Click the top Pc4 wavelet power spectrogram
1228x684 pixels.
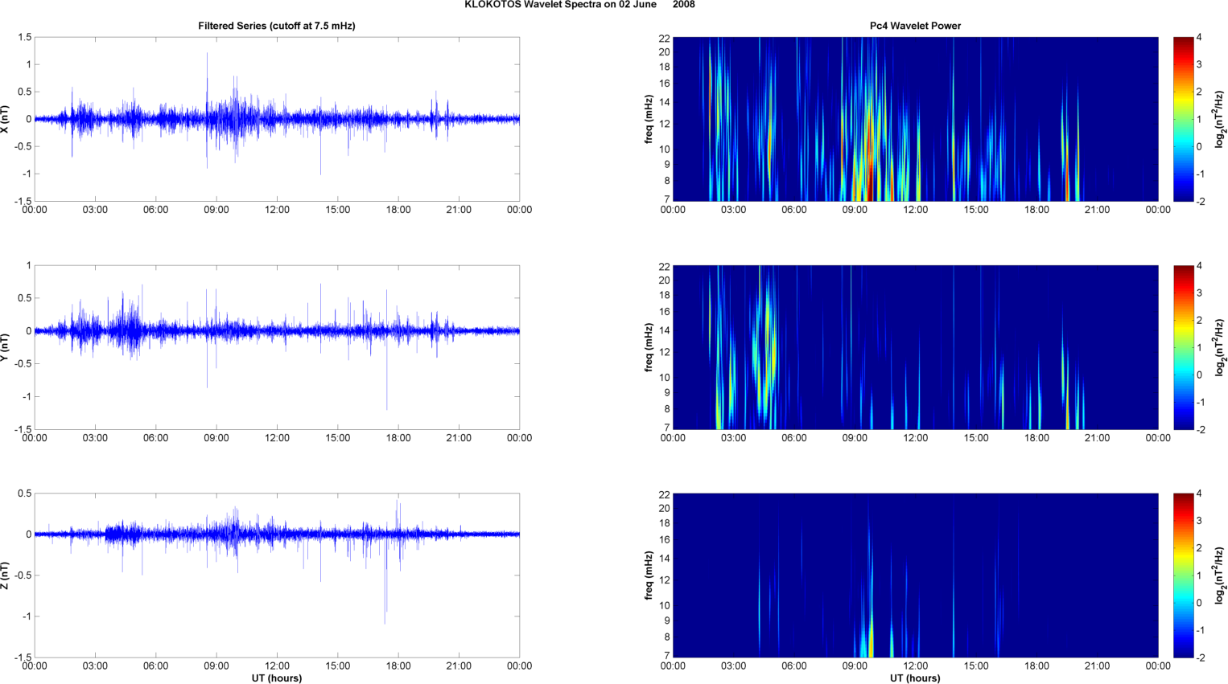915,119
